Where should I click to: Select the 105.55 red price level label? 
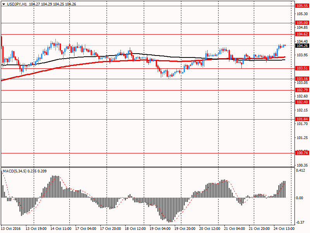point(301,6)
